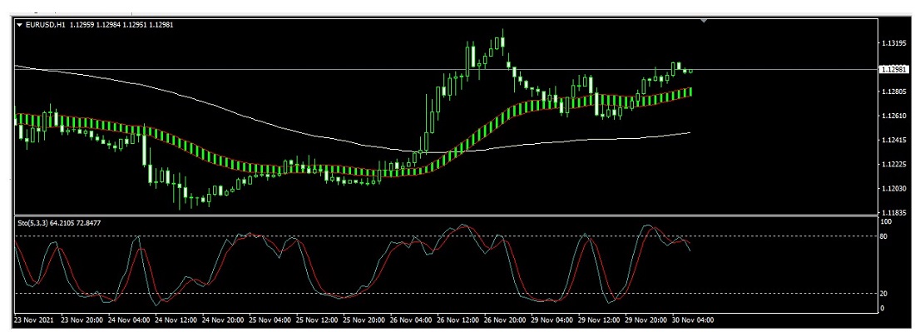Viewport: 915px width, 332px height.
Task: Select the current price label 1.12981
Action: tap(894, 69)
